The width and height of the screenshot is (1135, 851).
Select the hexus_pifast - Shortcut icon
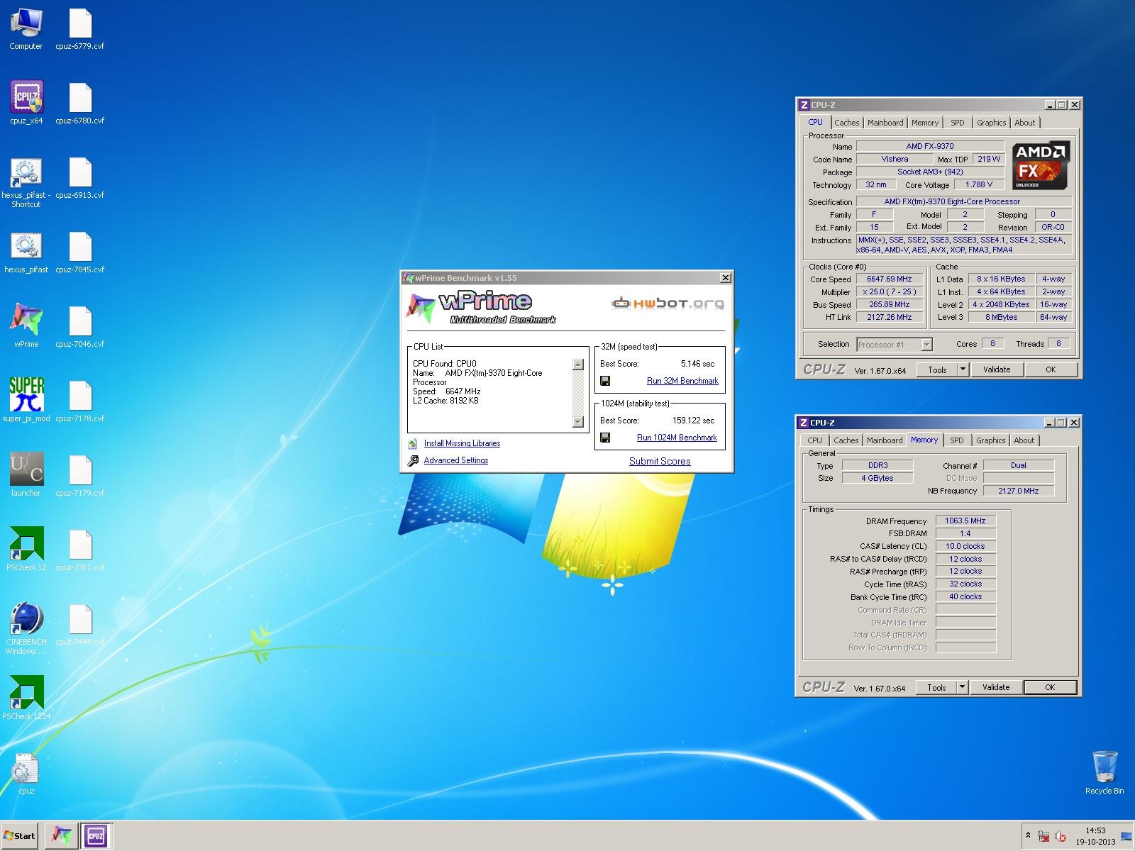26,182
